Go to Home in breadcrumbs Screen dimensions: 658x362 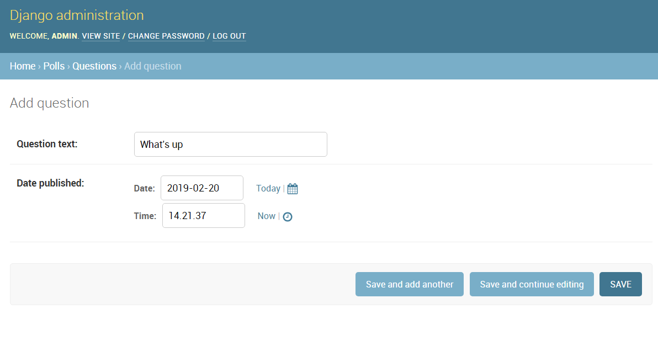pos(23,66)
